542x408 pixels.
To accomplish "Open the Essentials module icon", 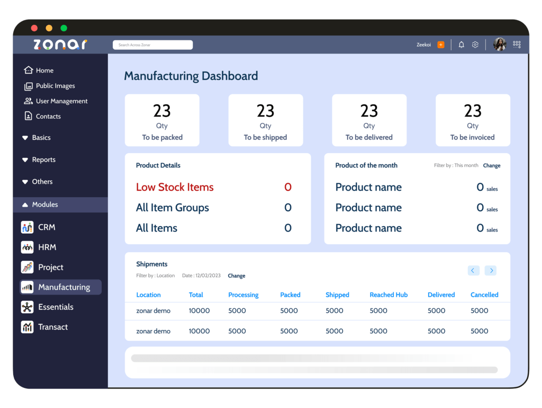I will coord(28,307).
